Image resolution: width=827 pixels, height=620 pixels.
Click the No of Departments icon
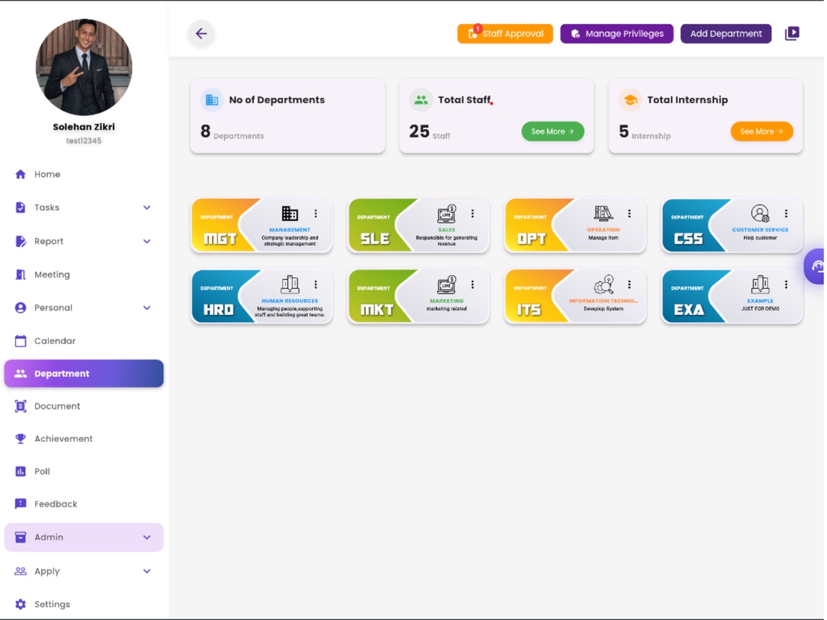212,100
